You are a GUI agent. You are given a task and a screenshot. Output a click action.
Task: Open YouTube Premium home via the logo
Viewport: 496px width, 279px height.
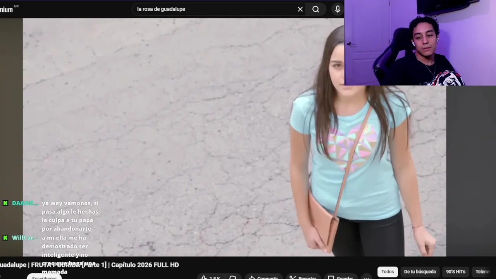pyautogui.click(x=9, y=9)
